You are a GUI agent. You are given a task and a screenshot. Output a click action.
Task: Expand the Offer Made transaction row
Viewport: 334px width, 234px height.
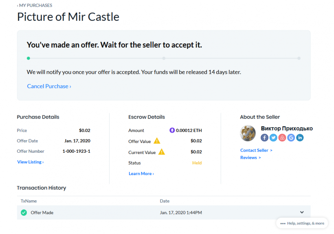pyautogui.click(x=302, y=212)
